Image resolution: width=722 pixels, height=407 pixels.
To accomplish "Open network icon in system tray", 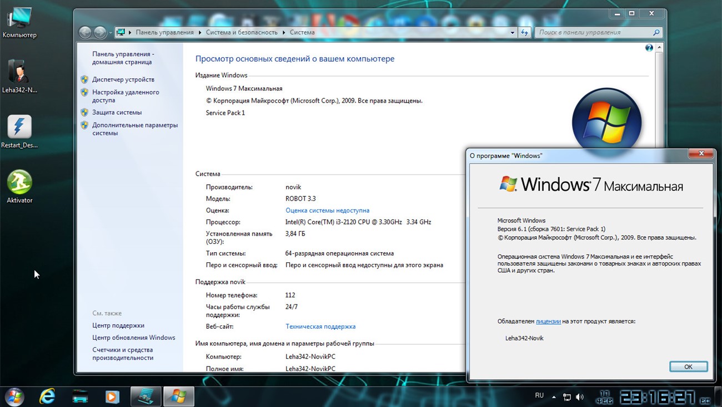I will 567,397.
